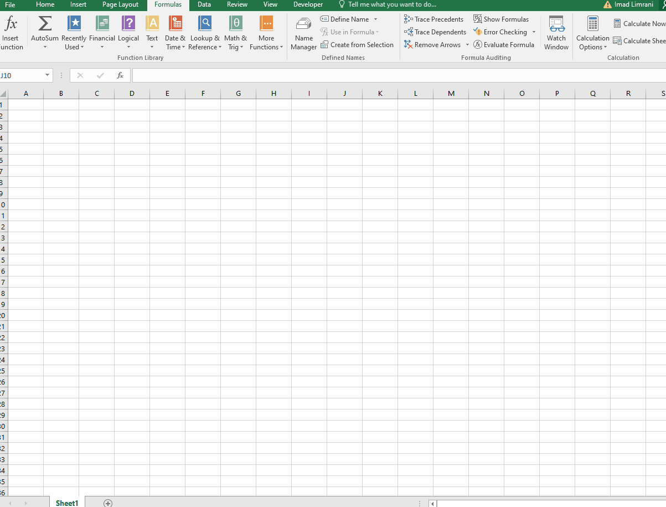Add a new sheet with plus button

[108, 503]
